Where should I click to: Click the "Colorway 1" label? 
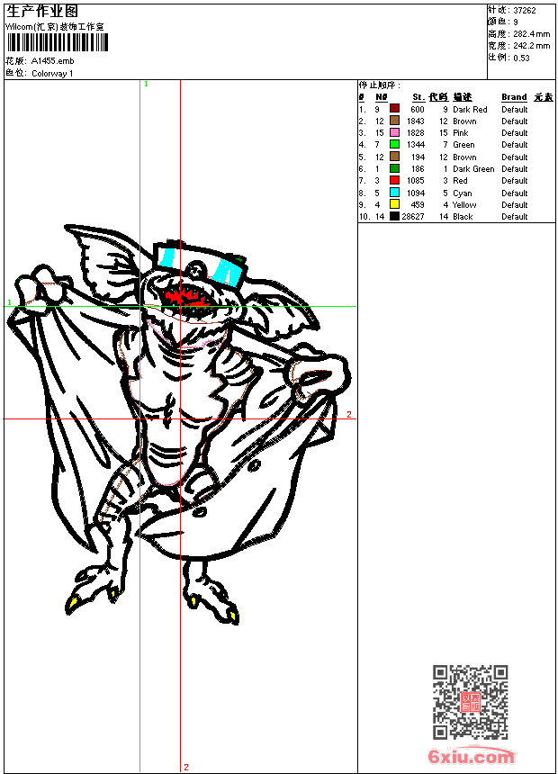coord(52,74)
